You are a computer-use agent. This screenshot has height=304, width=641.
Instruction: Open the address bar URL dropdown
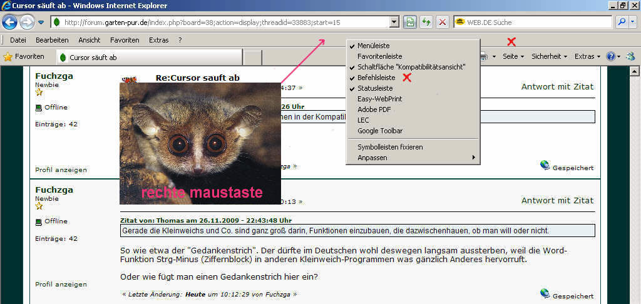coord(394,22)
